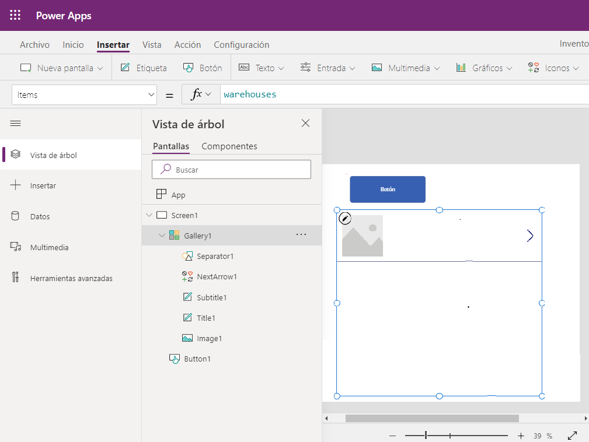Insert an Etiqueta label control
589x442 pixels.
(x=144, y=68)
